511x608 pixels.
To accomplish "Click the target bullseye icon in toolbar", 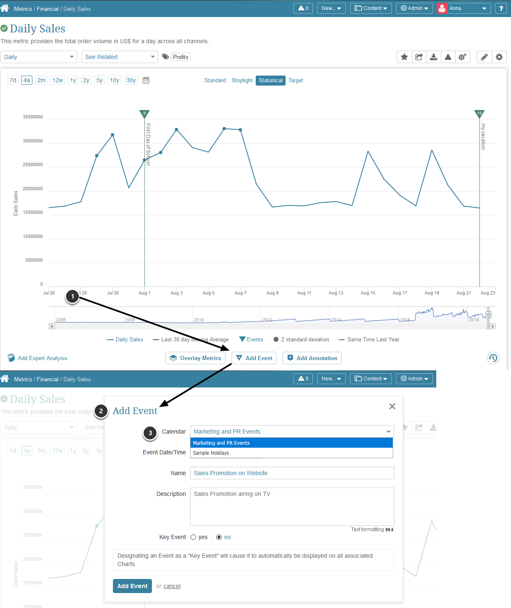I will click(462, 57).
